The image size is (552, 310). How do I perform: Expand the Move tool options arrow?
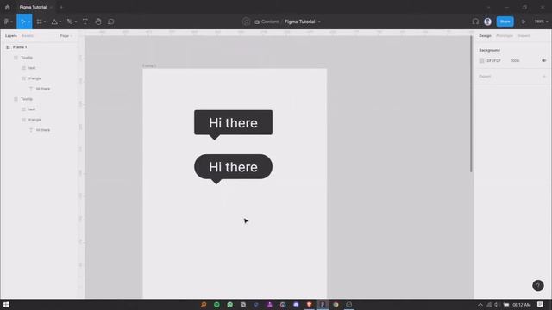29,22
